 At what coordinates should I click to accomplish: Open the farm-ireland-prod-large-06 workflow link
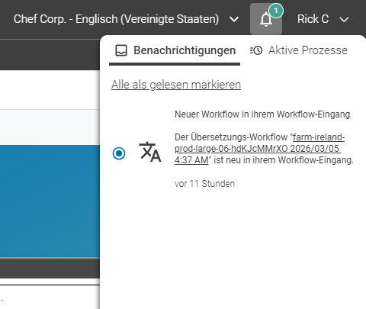click(x=259, y=149)
